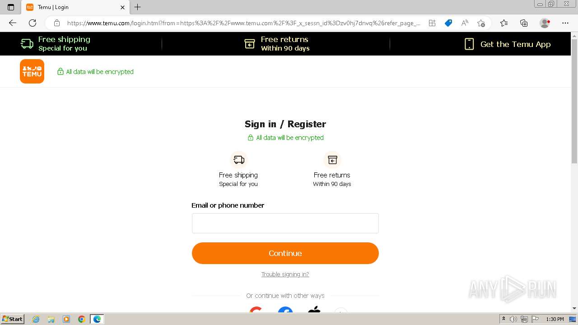
Task: Go back with the browser back arrow
Action: (13, 23)
